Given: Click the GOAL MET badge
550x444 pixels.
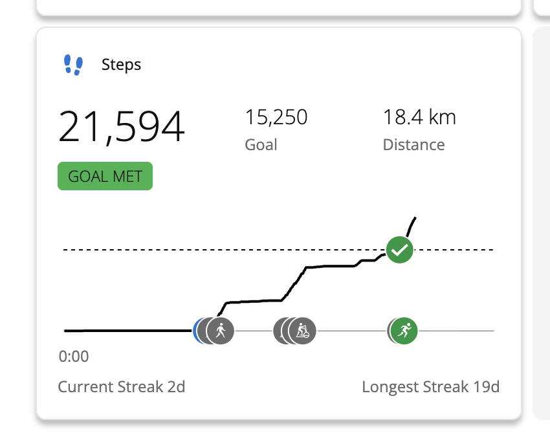Looking at the screenshot, I should click(x=105, y=176).
